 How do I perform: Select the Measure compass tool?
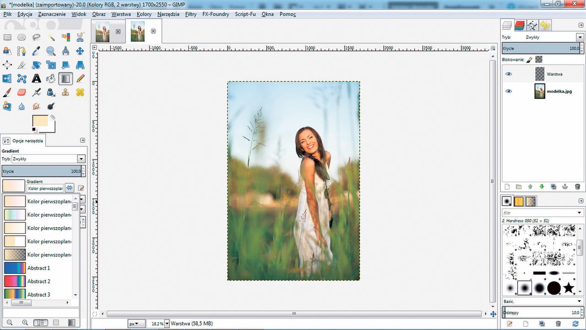pyautogui.click(x=65, y=51)
